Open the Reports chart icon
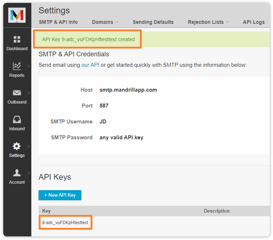Viewport: 273px width, 240px height. coord(17,66)
